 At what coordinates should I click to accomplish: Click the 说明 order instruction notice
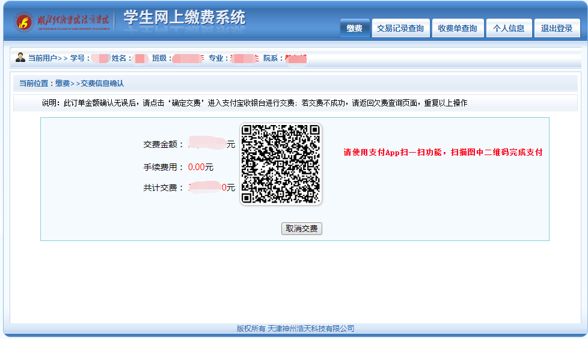click(254, 103)
